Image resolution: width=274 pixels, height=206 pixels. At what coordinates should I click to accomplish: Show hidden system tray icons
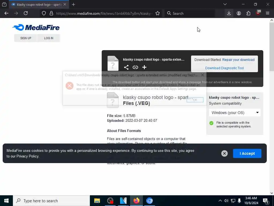220,201
